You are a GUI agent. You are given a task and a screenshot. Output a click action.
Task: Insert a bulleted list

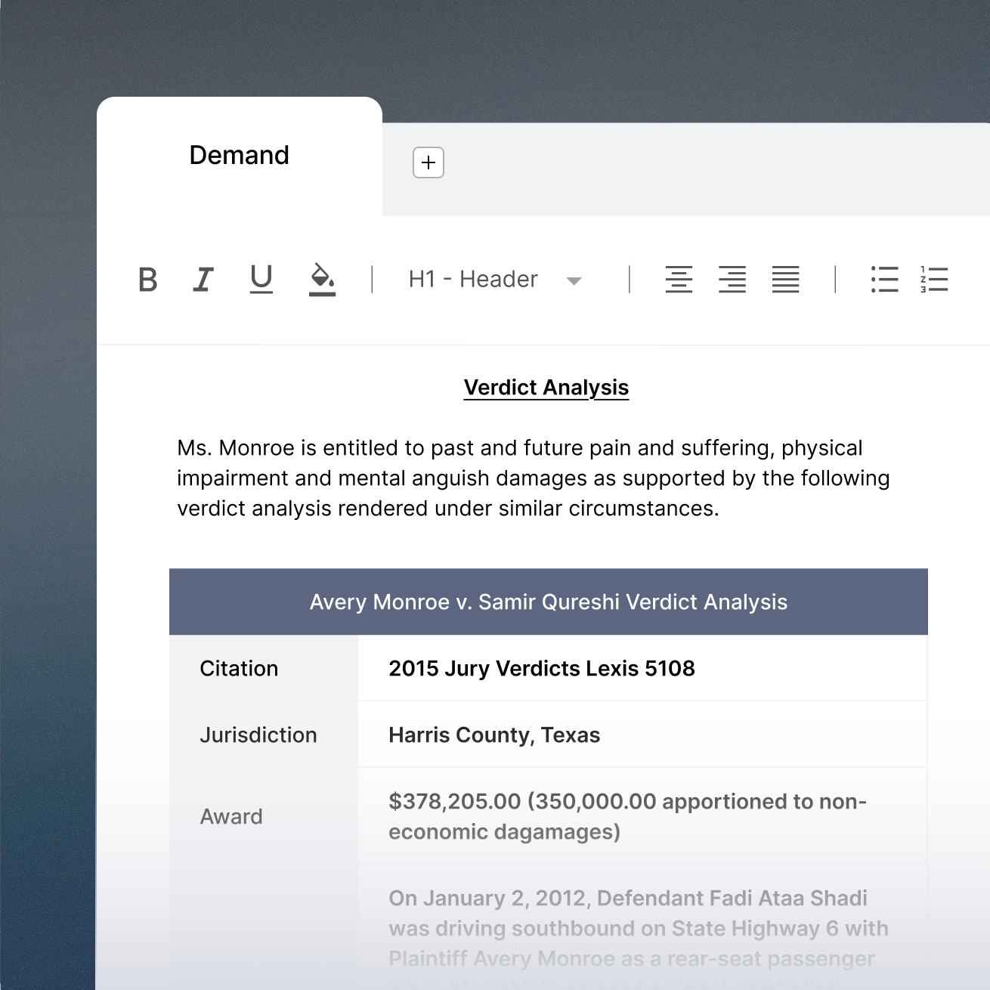[884, 280]
